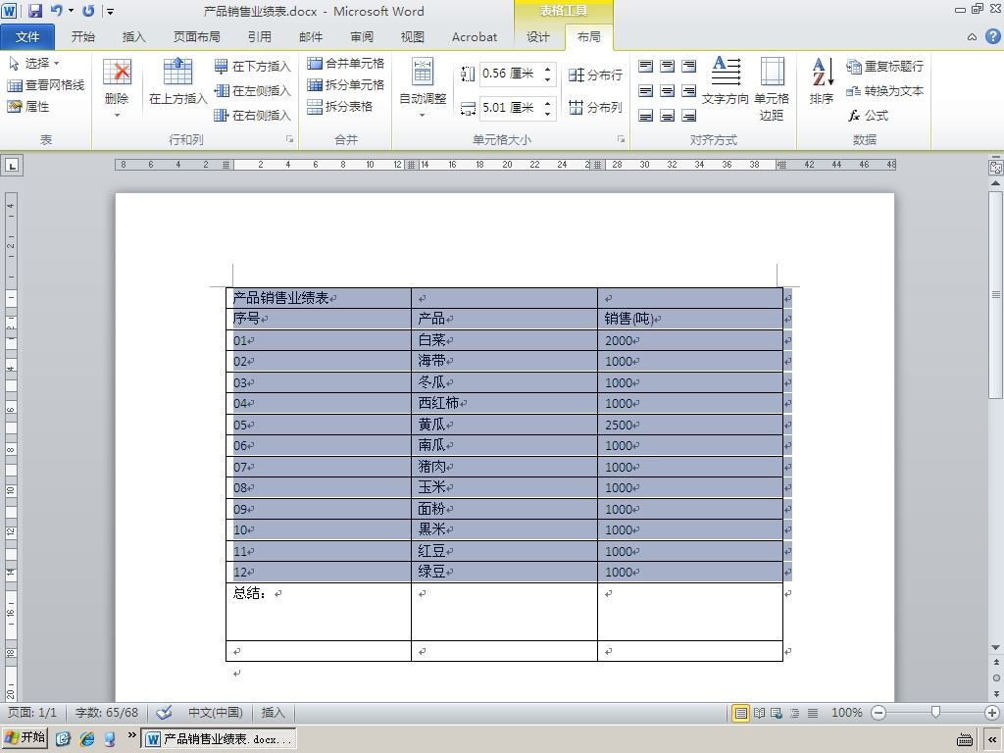
Task: Open the Undo history dropdown arrow
Action: coord(71,11)
